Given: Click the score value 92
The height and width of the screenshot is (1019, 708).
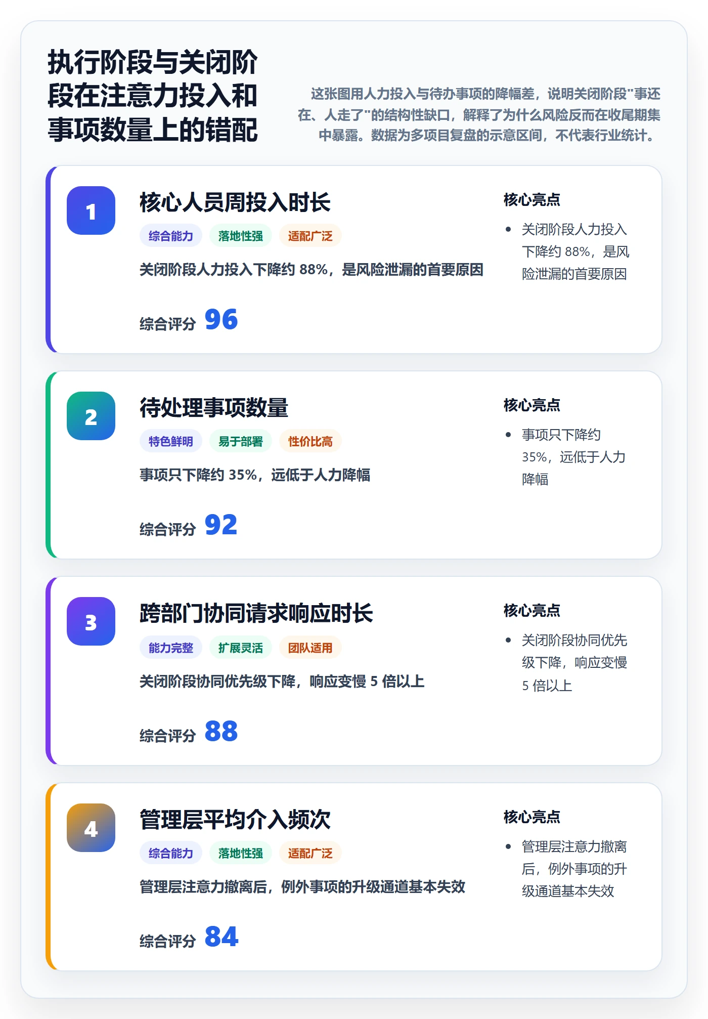Looking at the screenshot, I should click(x=221, y=525).
